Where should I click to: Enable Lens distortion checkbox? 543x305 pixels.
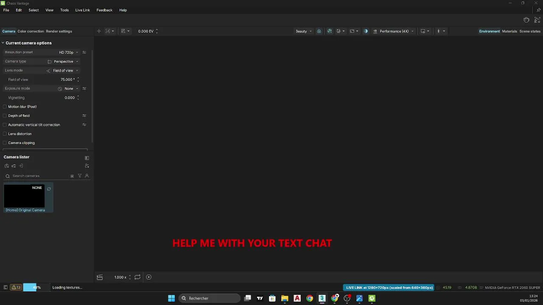5,134
